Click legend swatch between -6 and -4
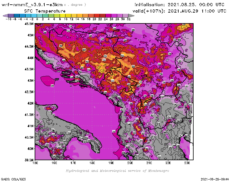 (23, 16)
